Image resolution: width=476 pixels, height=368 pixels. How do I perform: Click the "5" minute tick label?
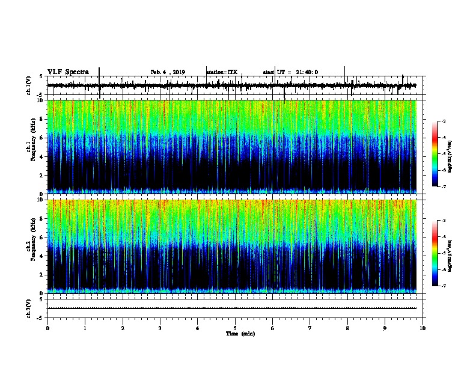(x=235, y=328)
